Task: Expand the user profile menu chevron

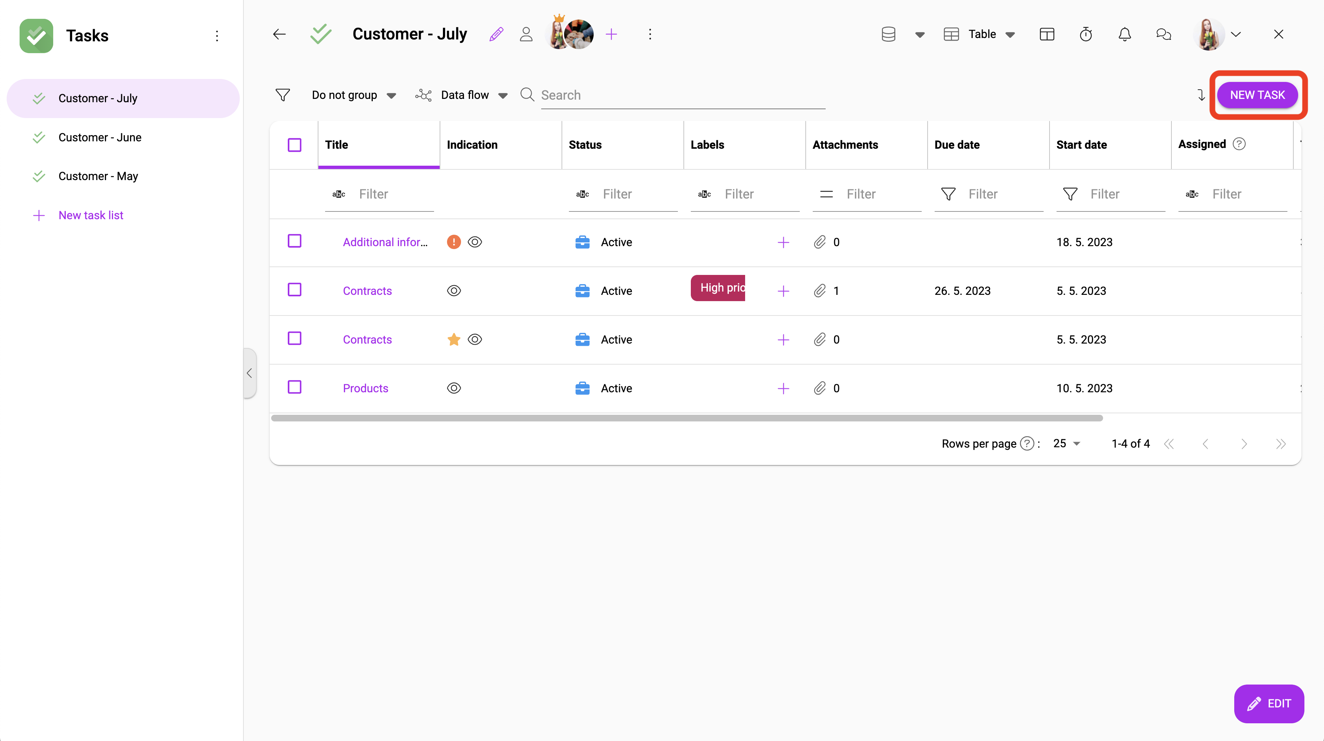Action: coord(1236,34)
